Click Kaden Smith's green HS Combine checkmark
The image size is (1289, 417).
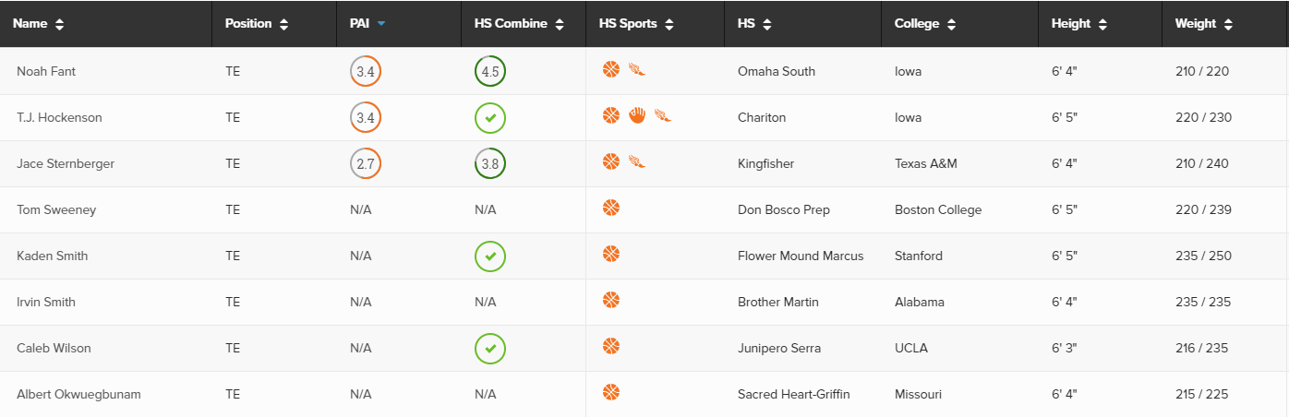(x=490, y=256)
